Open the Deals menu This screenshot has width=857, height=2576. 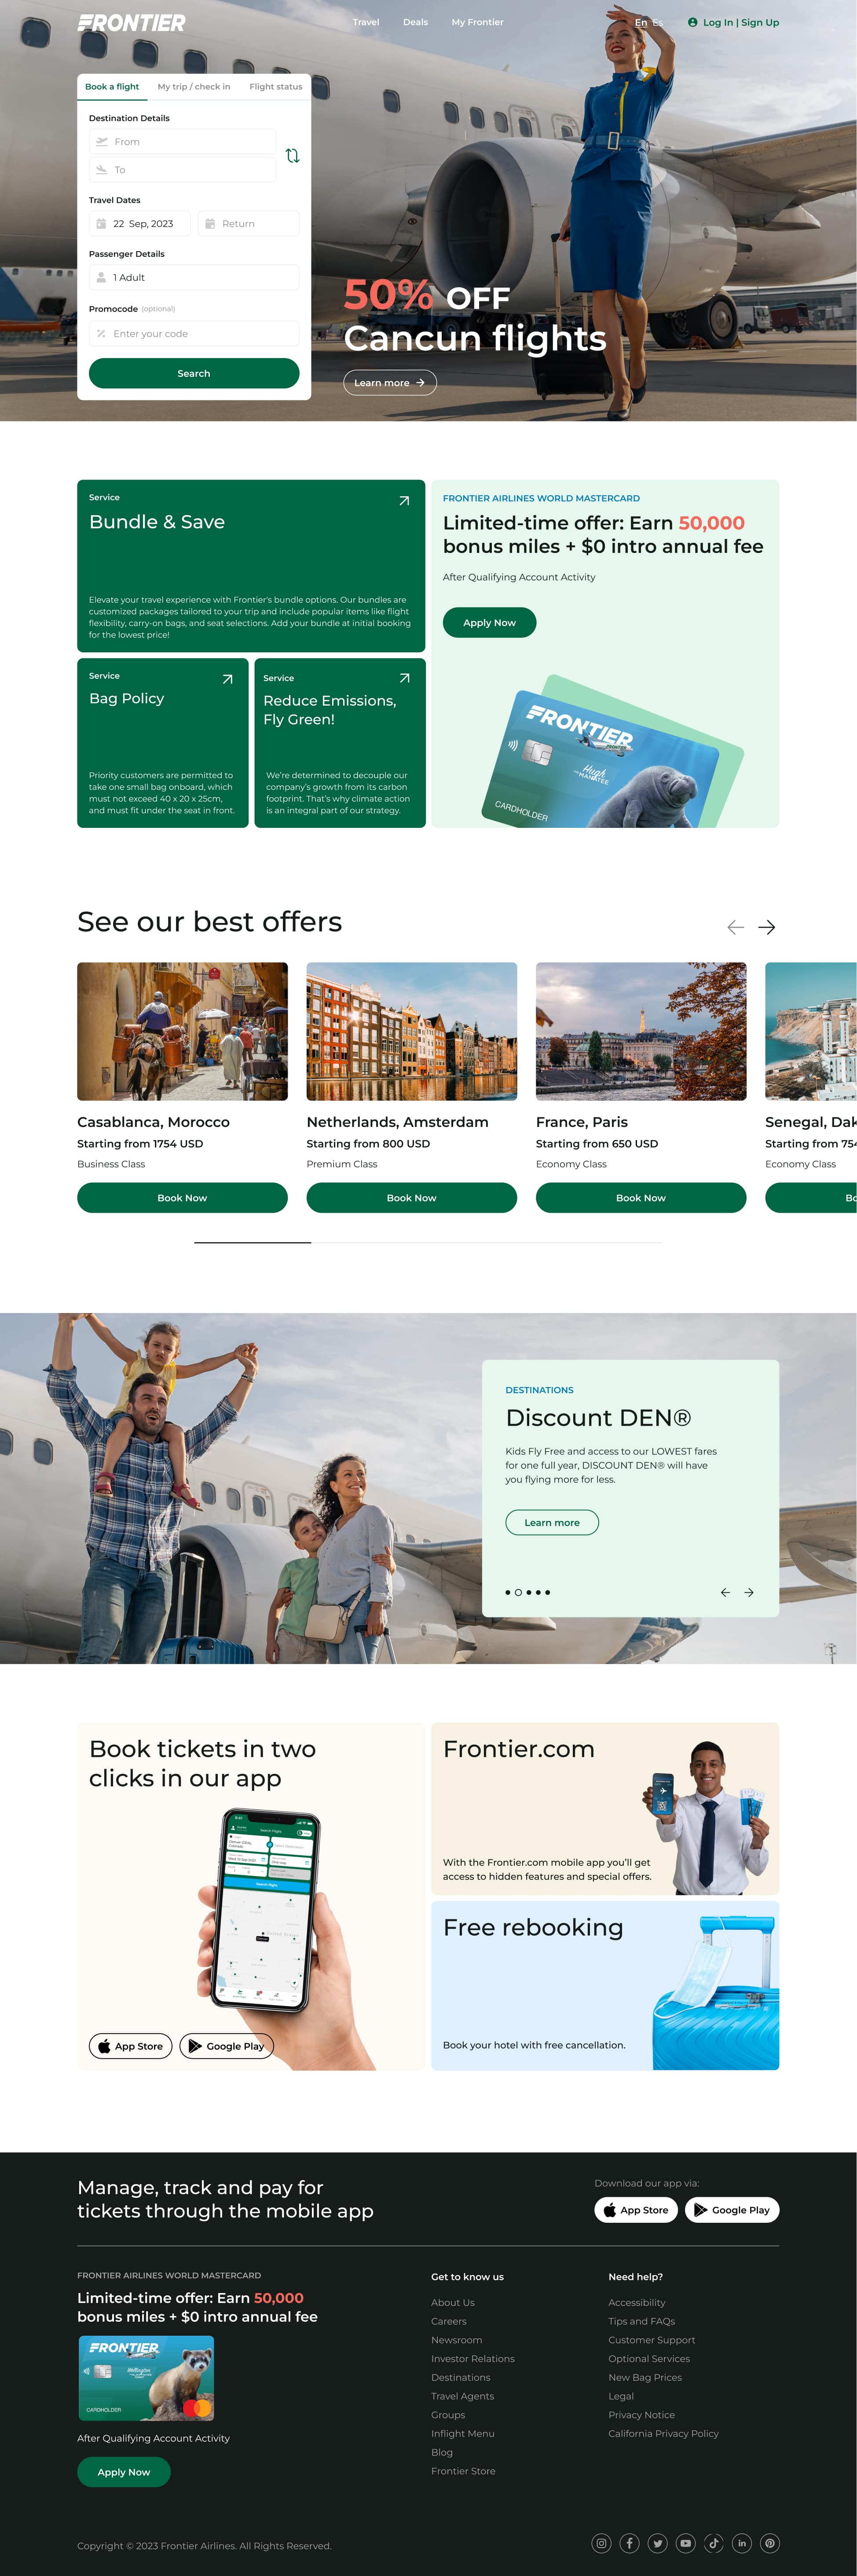click(415, 22)
